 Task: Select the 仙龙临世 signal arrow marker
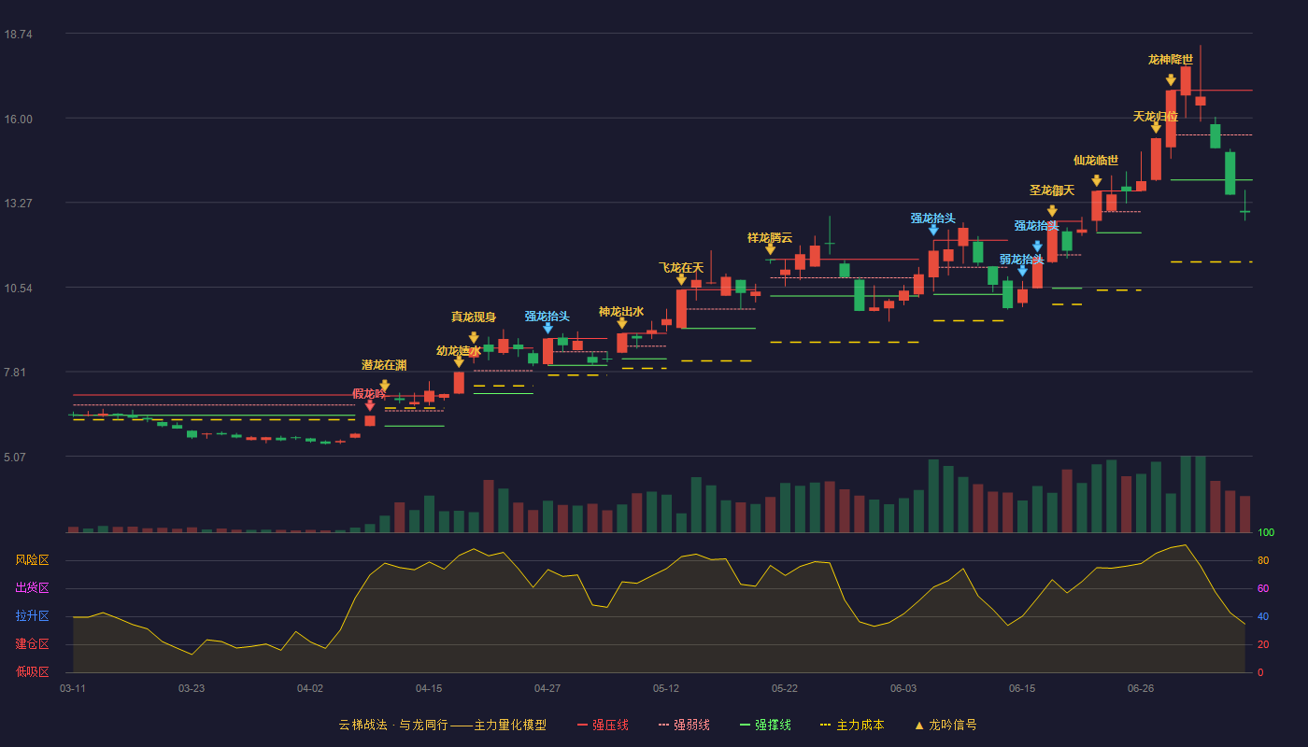point(1096,180)
